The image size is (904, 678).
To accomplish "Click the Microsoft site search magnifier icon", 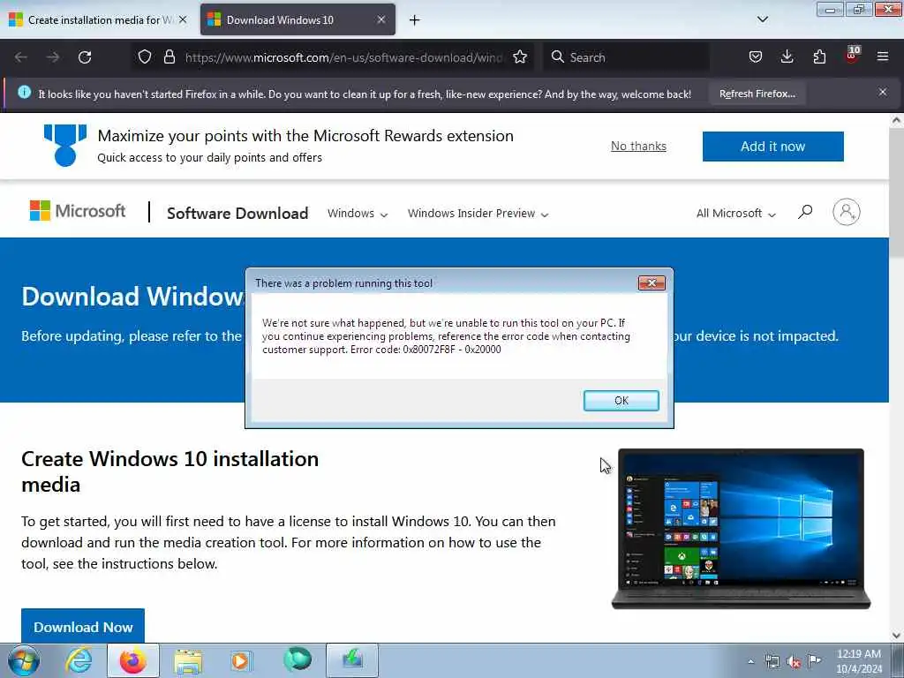I will point(805,212).
